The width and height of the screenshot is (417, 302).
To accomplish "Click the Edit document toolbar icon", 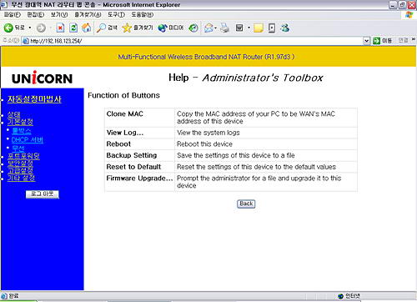I will pyautogui.click(x=239, y=28).
